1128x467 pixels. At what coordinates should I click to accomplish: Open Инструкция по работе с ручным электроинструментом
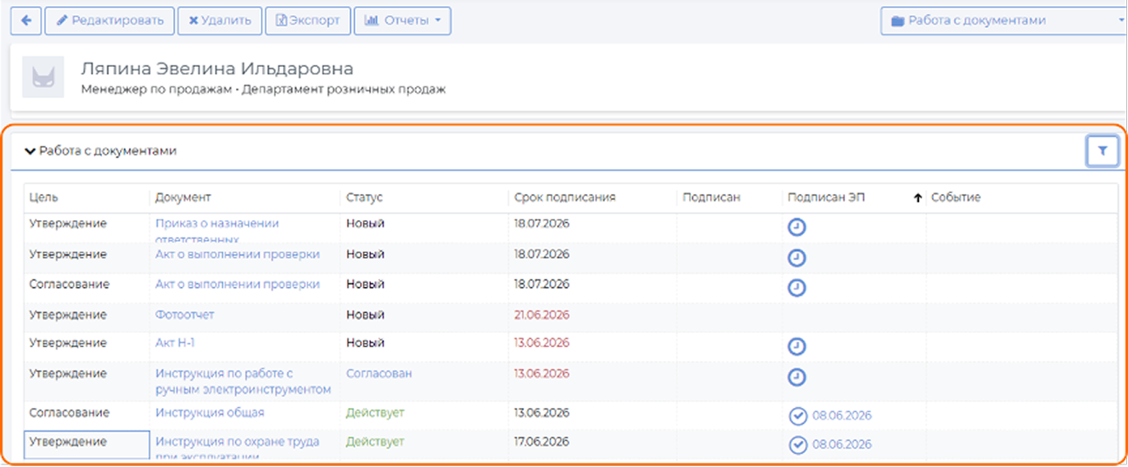coord(244,381)
